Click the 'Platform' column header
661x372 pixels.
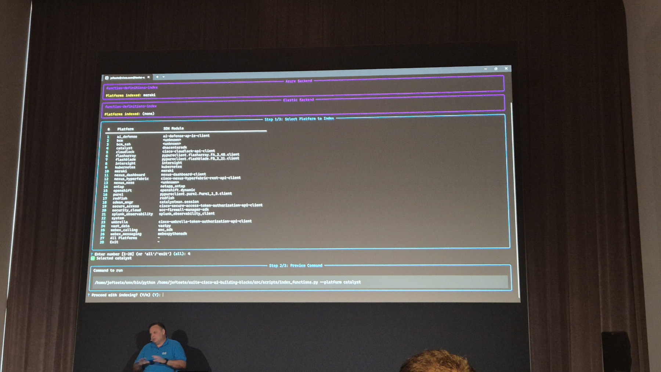[x=125, y=129]
